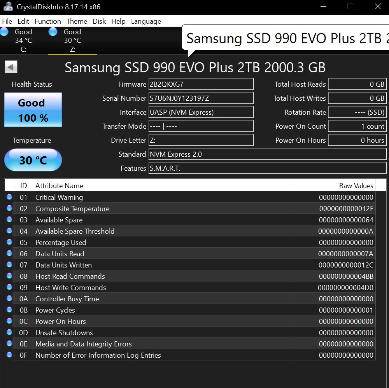
Task: Open the Edit menu
Action: click(23, 21)
